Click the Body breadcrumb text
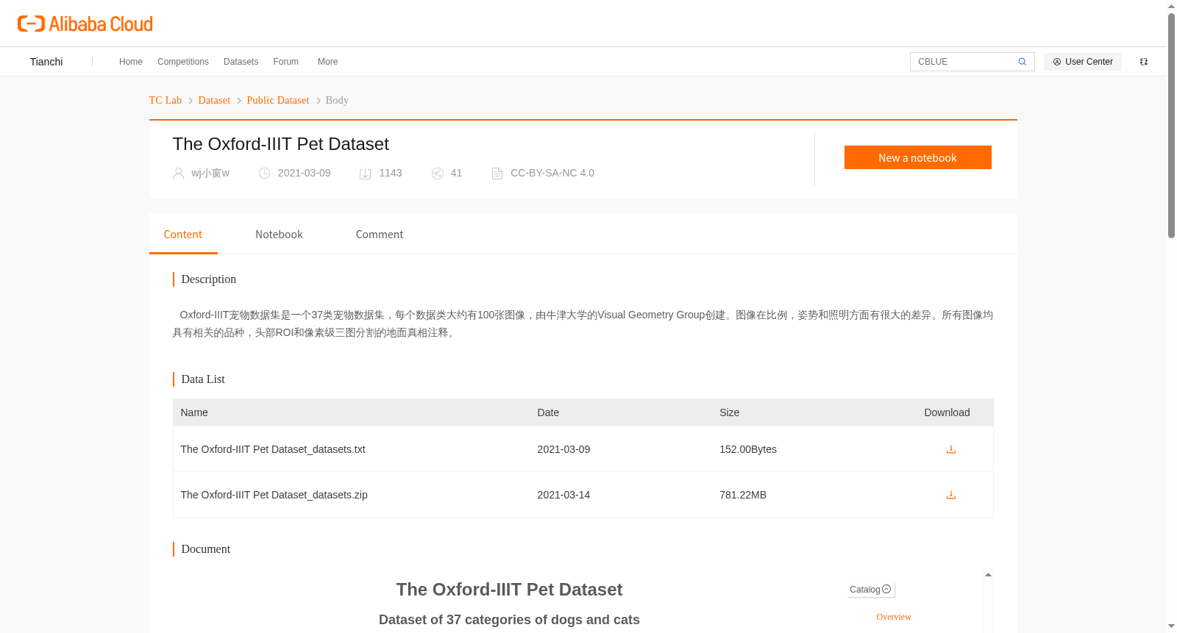 click(x=337, y=101)
